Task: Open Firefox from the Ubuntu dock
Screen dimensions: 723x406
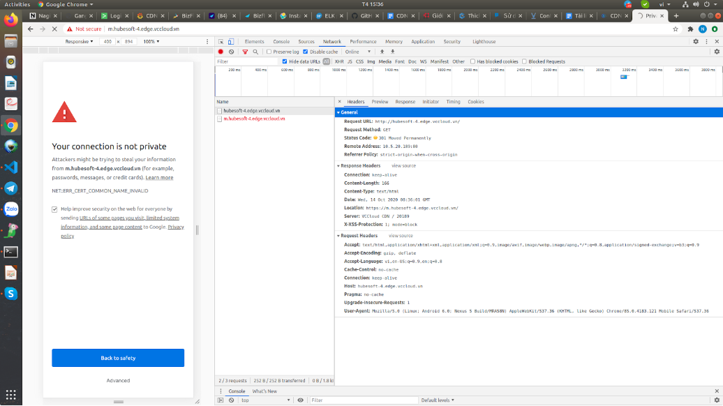Action: pos(11,20)
